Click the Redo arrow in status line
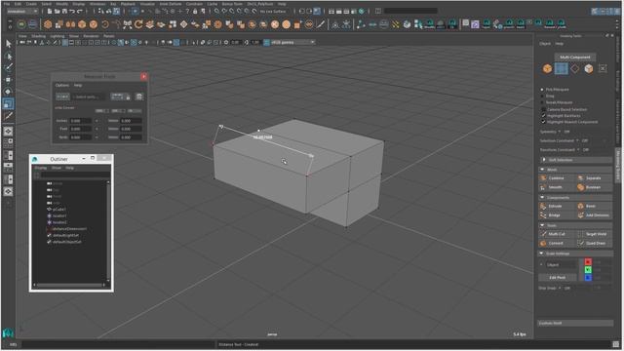The width and height of the screenshot is (624, 351). pyautogui.click(x=80, y=11)
